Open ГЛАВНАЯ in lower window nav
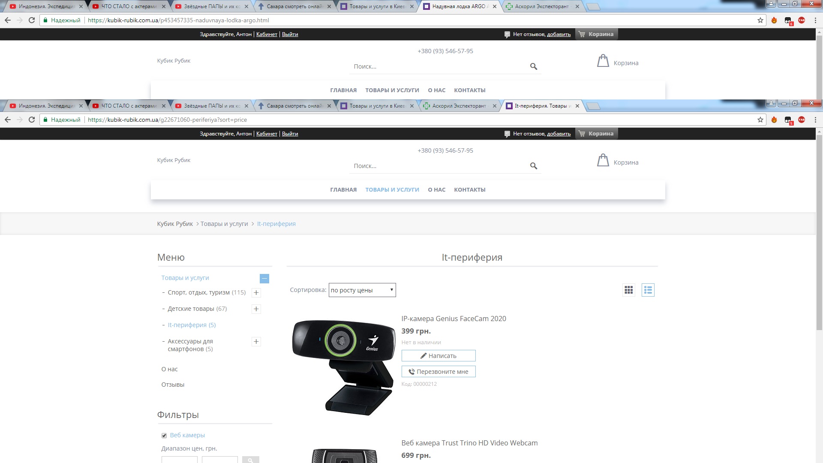823x463 pixels. point(343,190)
